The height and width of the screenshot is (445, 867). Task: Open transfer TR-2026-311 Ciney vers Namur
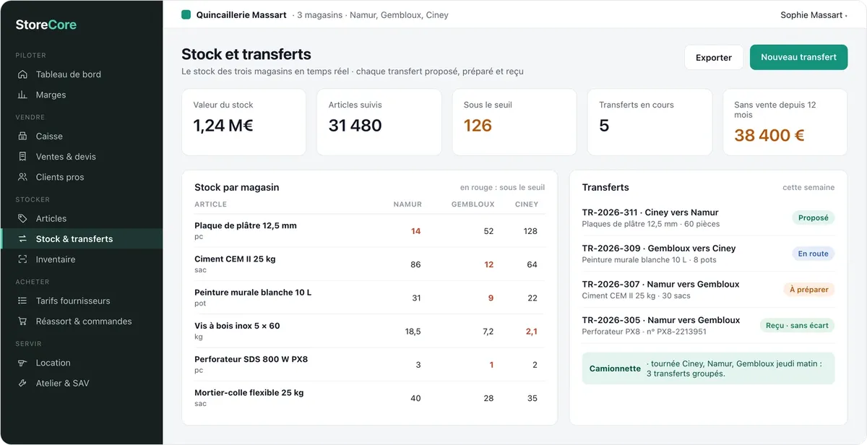[x=708, y=217]
